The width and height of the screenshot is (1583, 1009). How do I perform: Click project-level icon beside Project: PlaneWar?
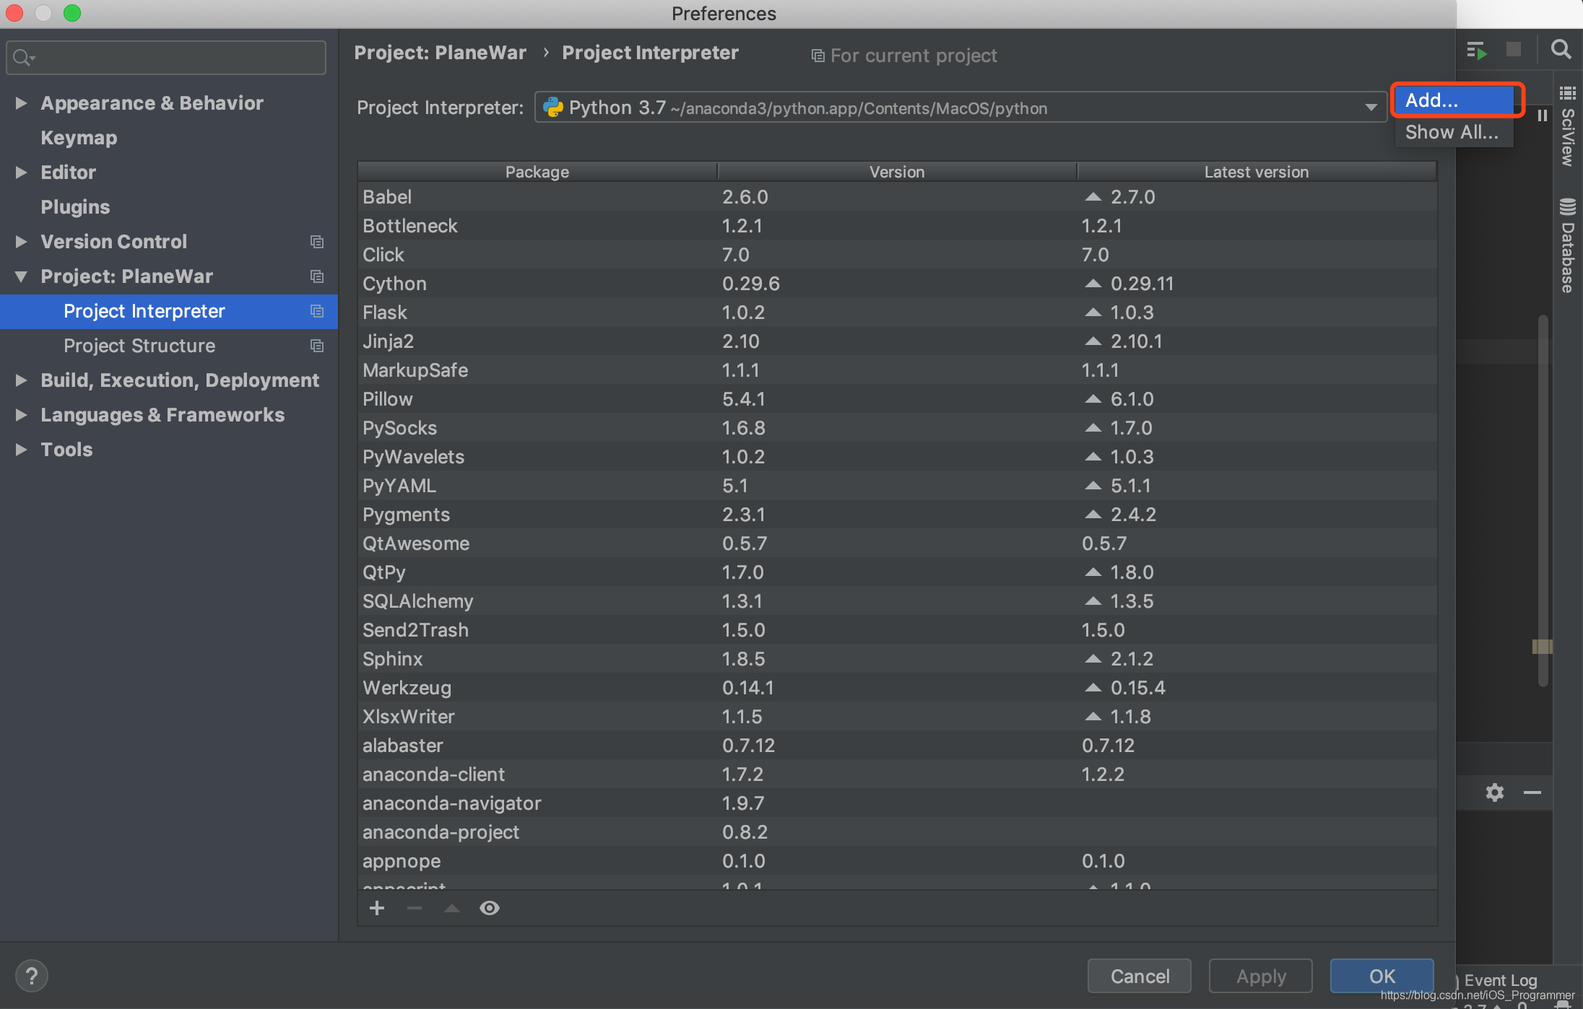[317, 276]
